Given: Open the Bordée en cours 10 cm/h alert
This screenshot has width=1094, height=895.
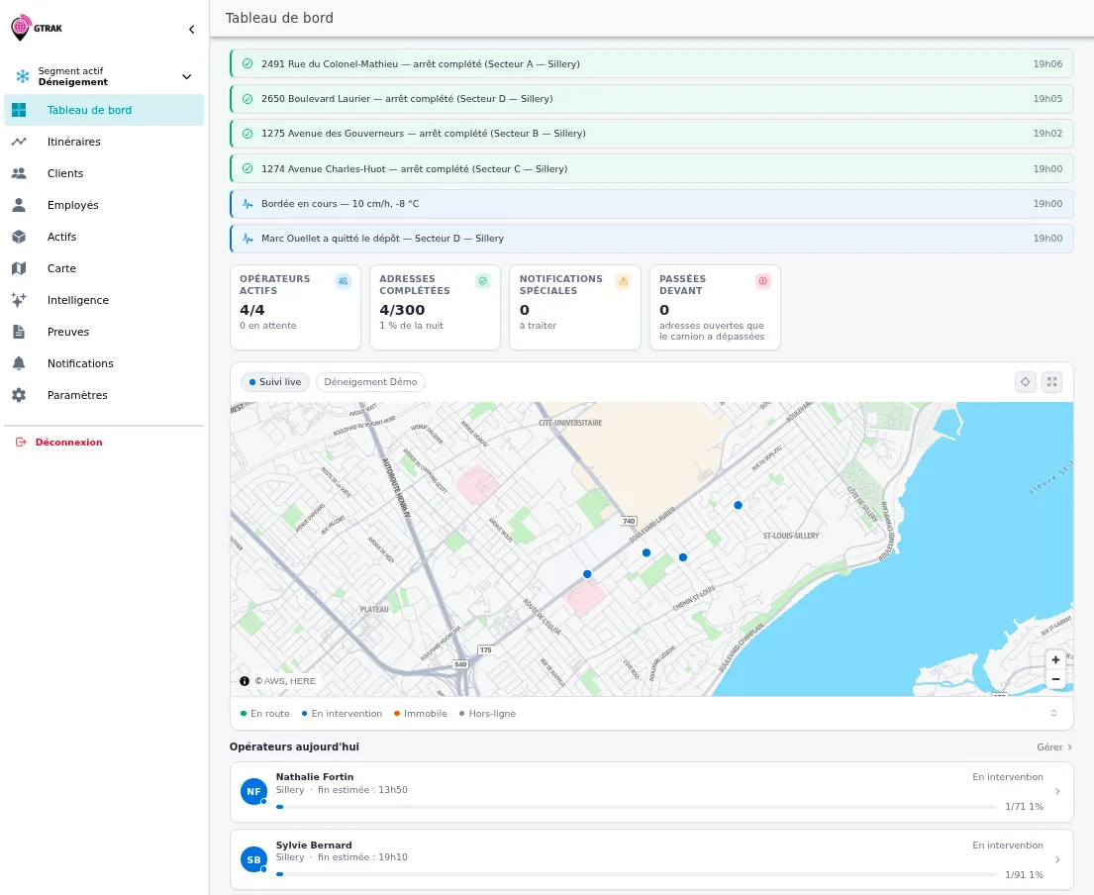Looking at the screenshot, I should pos(651,204).
